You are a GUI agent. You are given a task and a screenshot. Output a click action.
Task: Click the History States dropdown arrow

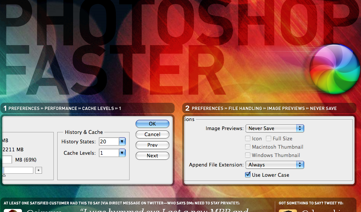pyautogui.click(x=122, y=142)
